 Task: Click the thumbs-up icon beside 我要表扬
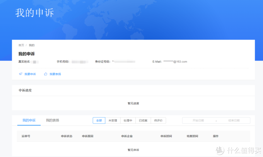coord(46,74)
